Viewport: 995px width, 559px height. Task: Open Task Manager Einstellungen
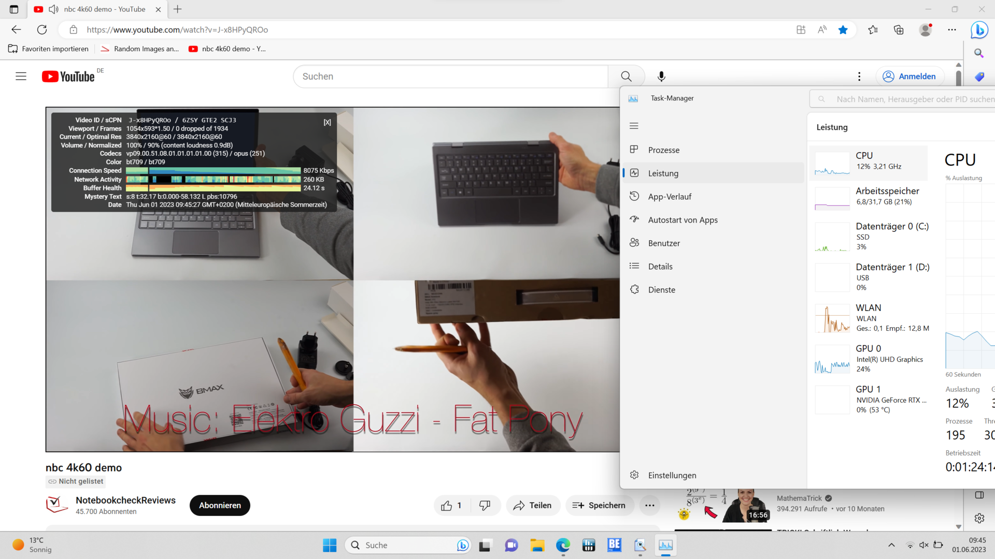tap(713, 475)
